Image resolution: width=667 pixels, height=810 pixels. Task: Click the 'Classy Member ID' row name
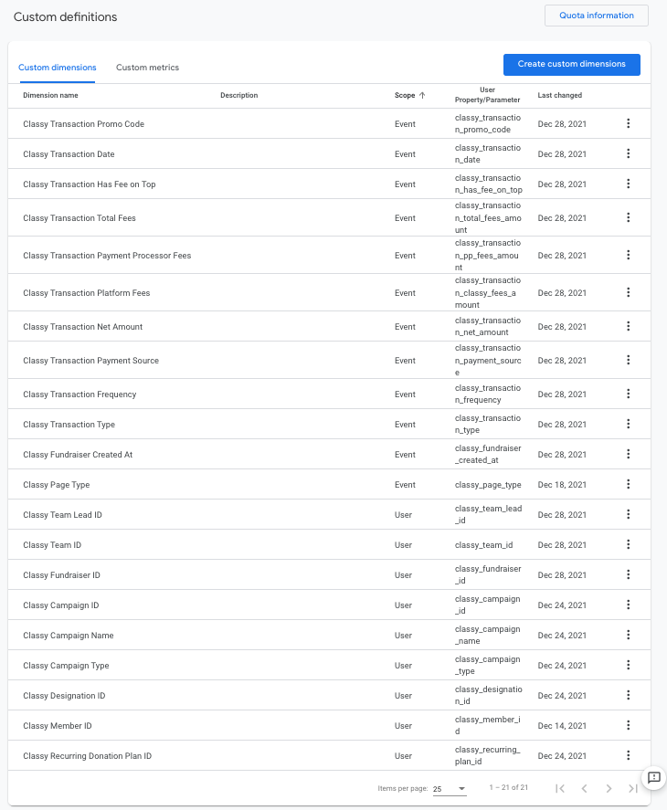tap(58, 726)
